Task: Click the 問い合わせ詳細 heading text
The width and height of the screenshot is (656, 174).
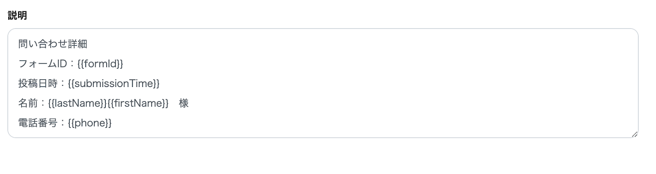Action: click(x=52, y=44)
